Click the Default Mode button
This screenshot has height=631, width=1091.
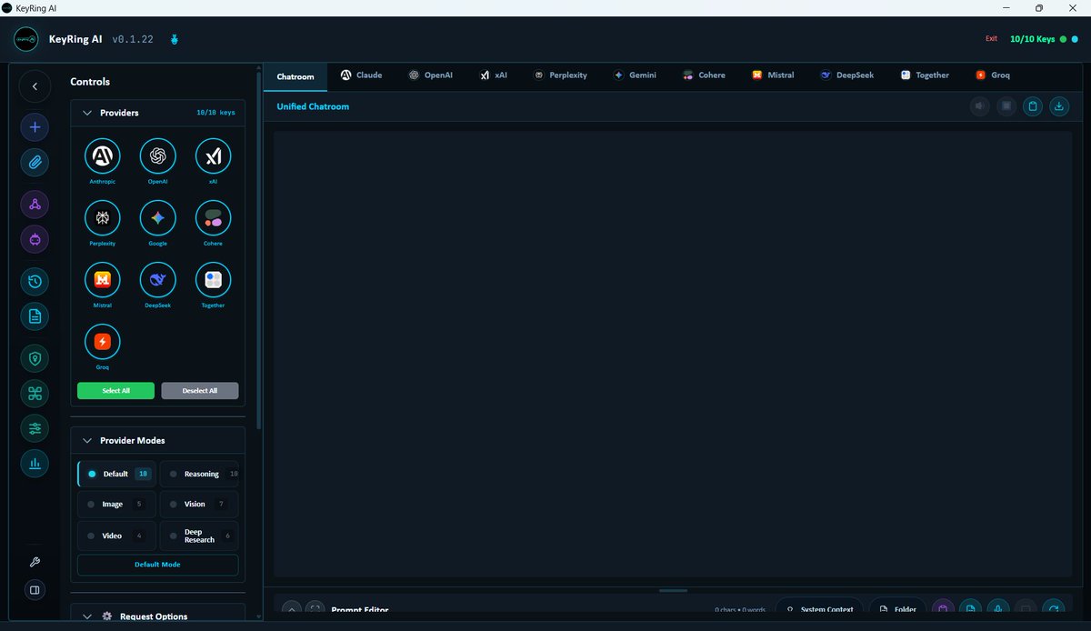tap(158, 565)
